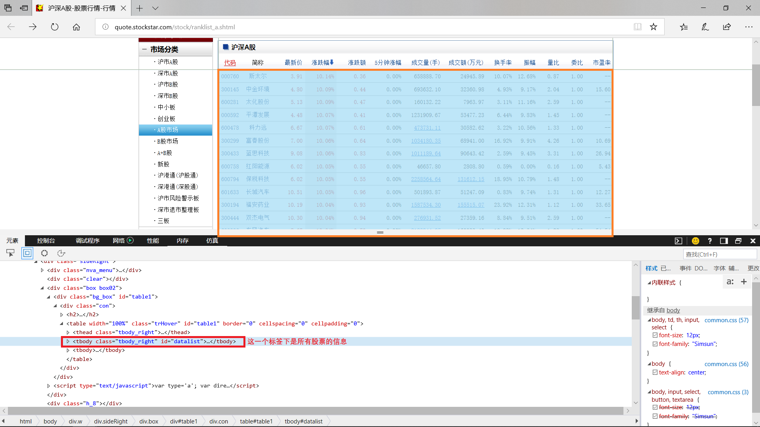Viewport: 760px width, 427px height.
Task: Collapse the div class con node
Action: pyautogui.click(x=55, y=306)
